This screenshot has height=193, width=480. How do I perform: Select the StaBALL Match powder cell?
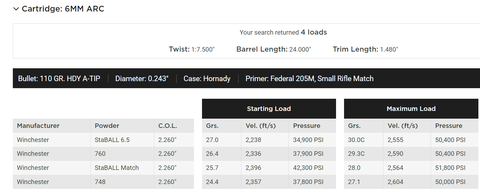(117, 168)
